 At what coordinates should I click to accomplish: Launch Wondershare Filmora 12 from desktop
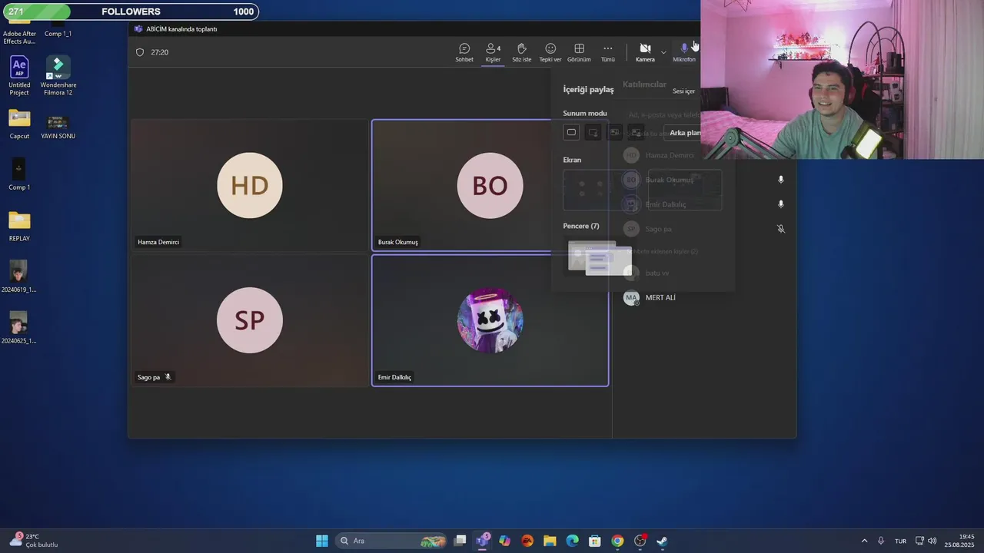coord(58,76)
